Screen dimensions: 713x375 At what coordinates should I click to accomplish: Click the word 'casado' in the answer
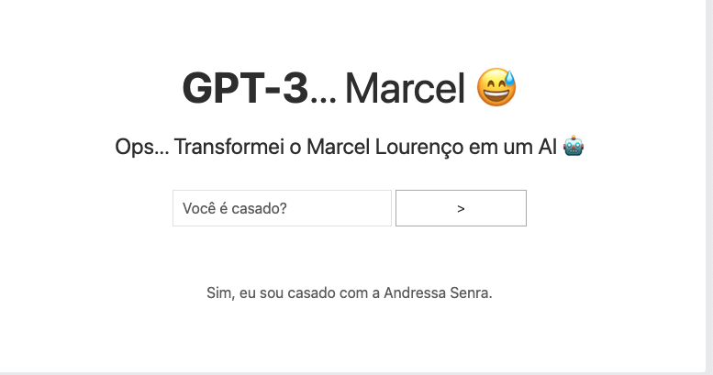click(x=311, y=293)
